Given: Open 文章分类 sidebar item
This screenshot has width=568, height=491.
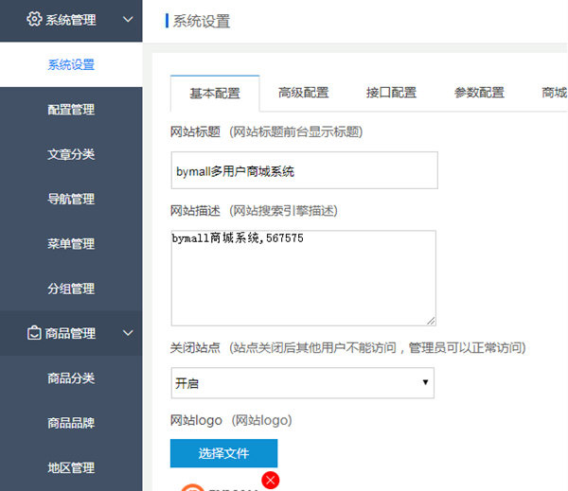Looking at the screenshot, I should tap(71, 154).
